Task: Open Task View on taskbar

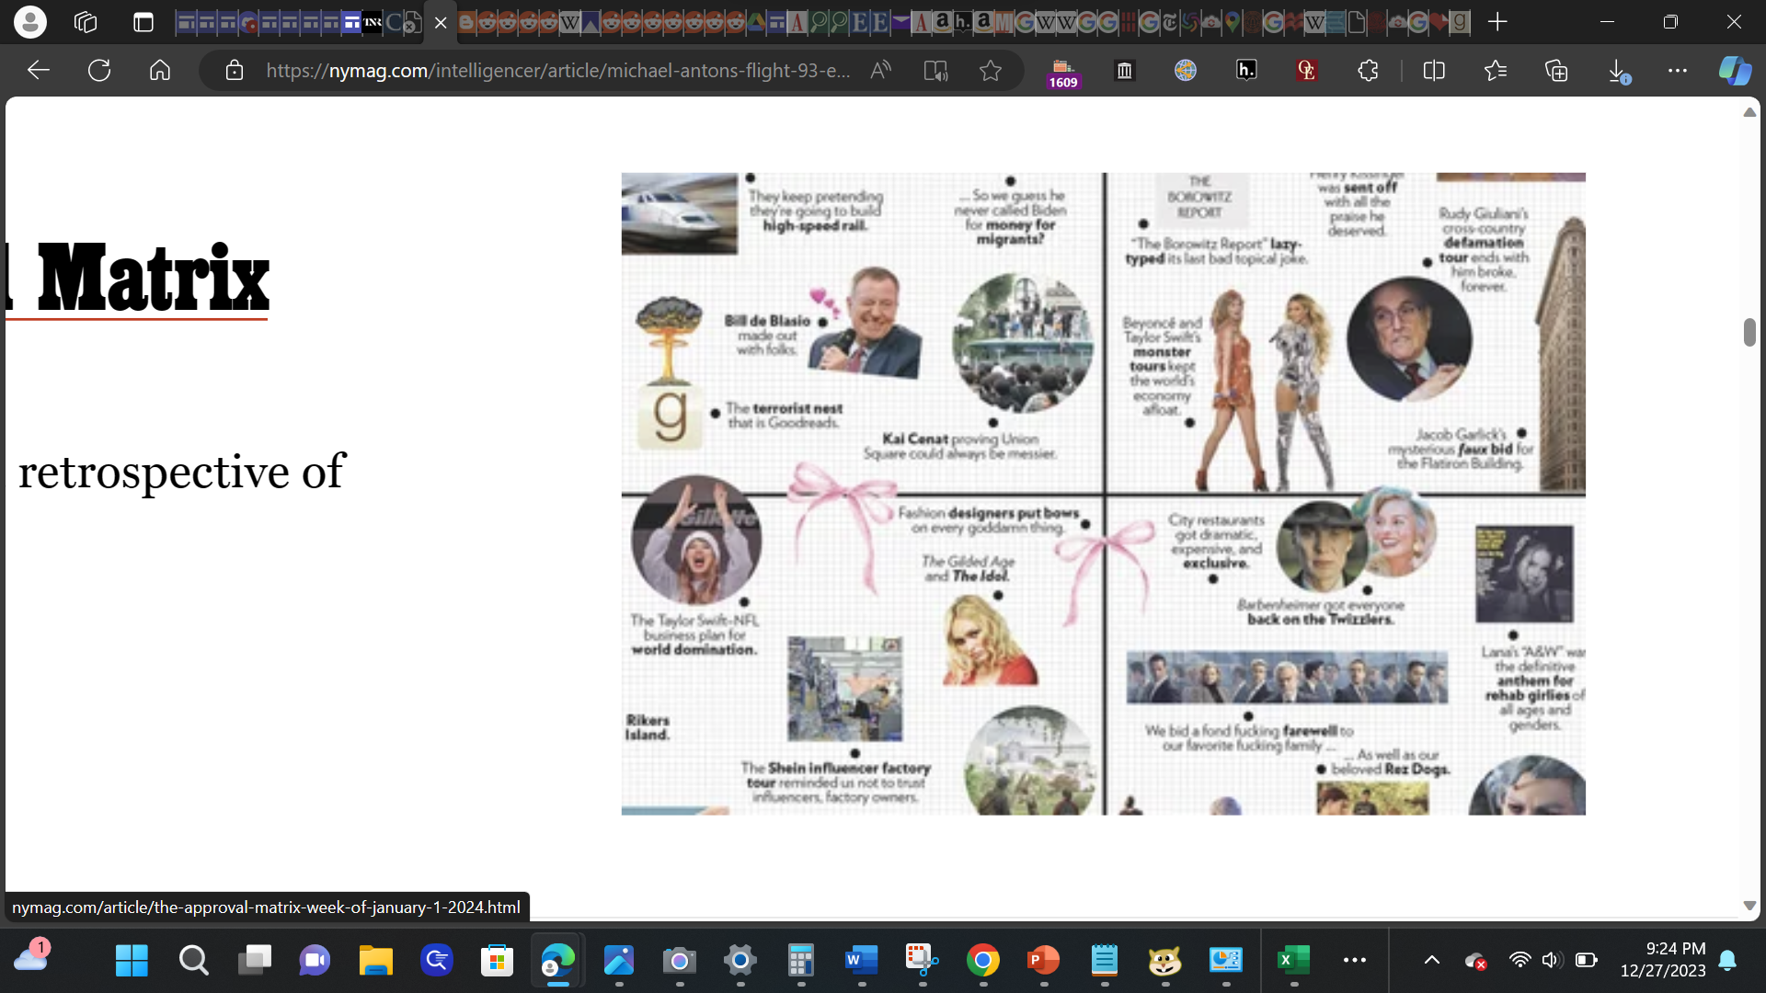Action: click(254, 961)
